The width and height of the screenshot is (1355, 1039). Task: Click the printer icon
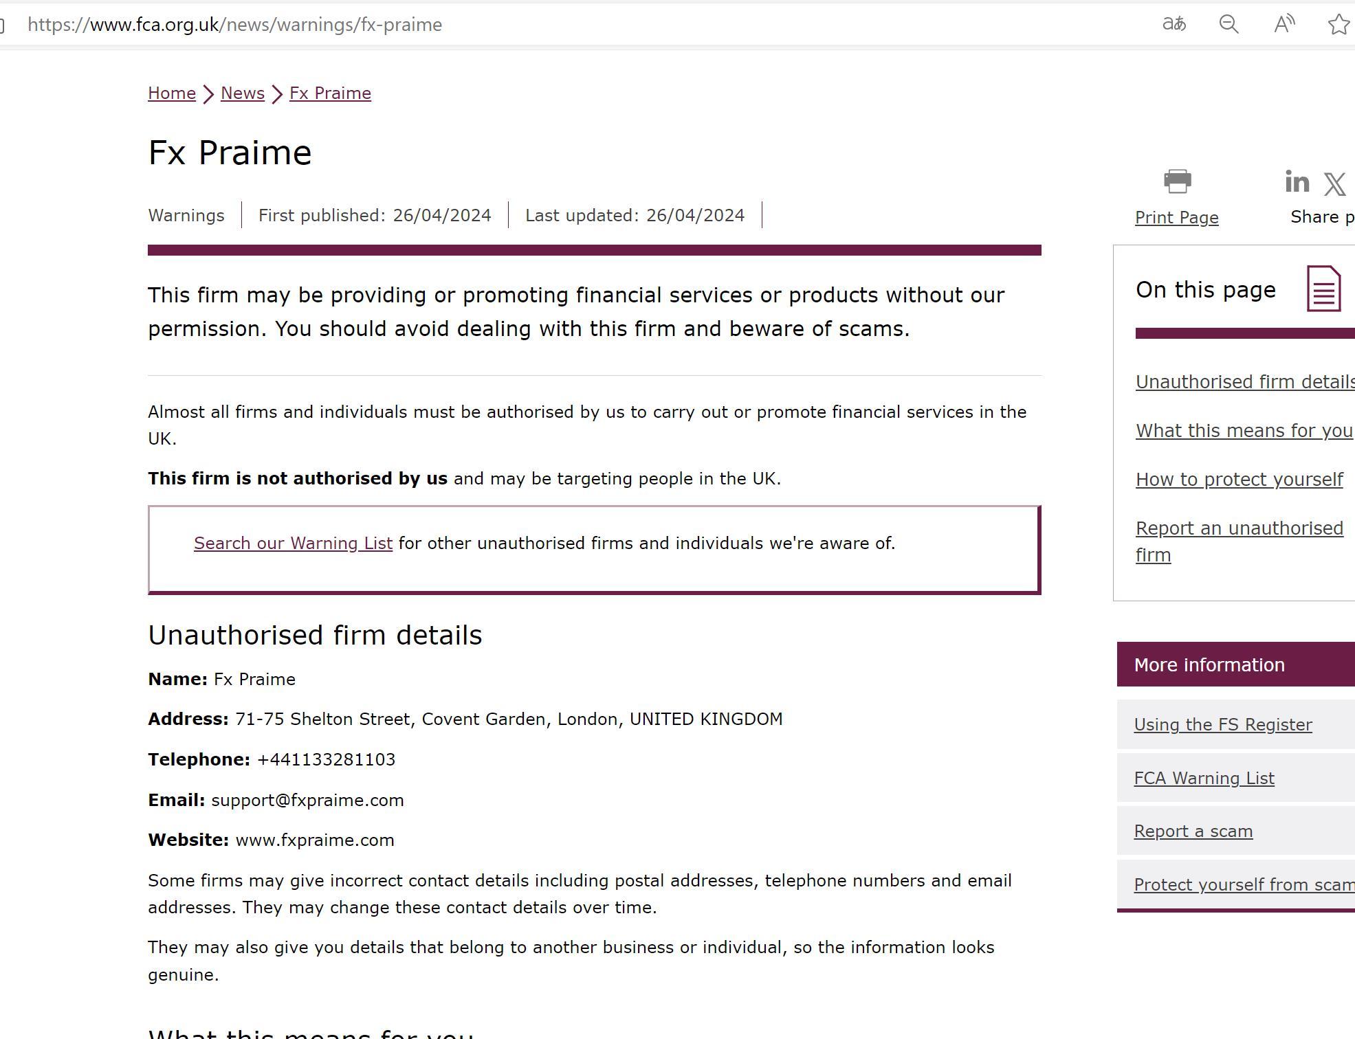(1177, 181)
